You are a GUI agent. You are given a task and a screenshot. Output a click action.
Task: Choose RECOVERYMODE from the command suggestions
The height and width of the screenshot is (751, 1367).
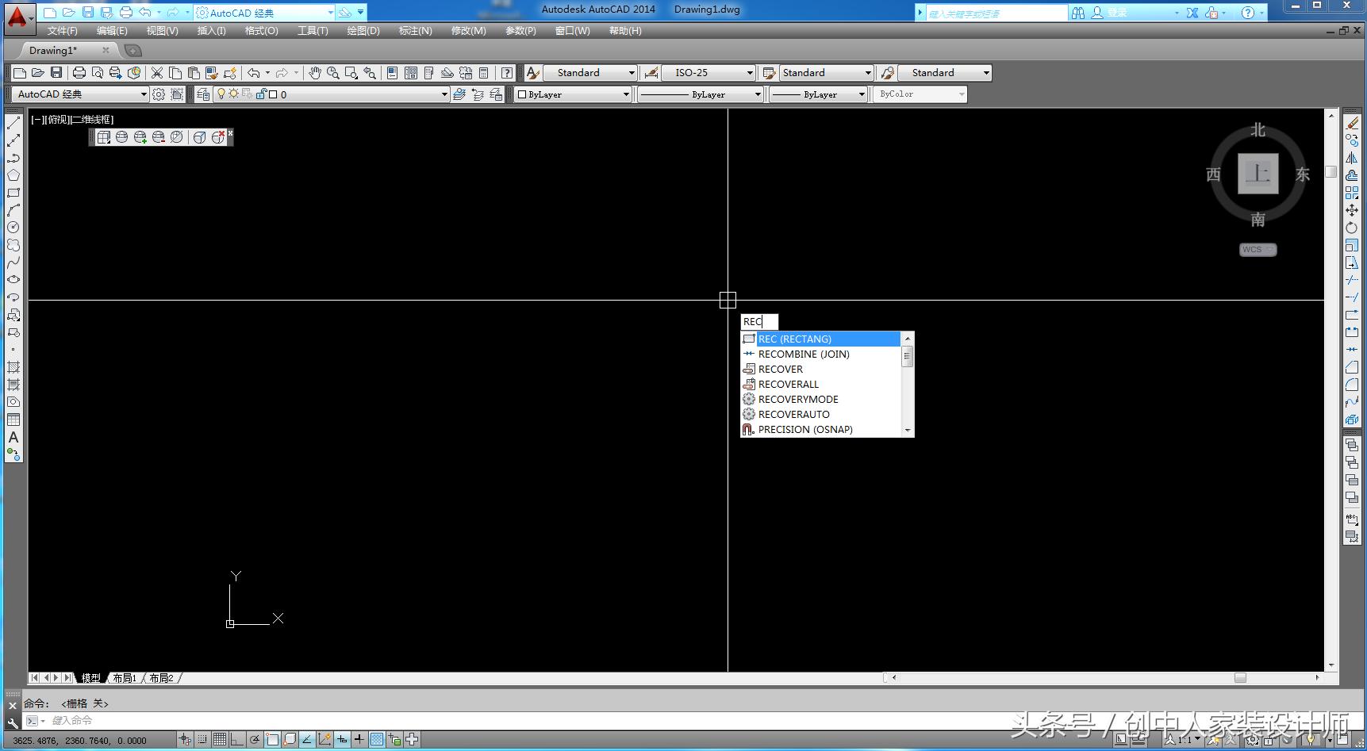(x=821, y=400)
